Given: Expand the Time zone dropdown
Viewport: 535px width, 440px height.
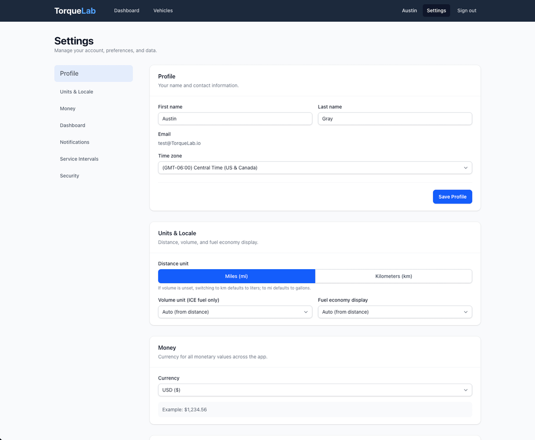Looking at the screenshot, I should (315, 168).
